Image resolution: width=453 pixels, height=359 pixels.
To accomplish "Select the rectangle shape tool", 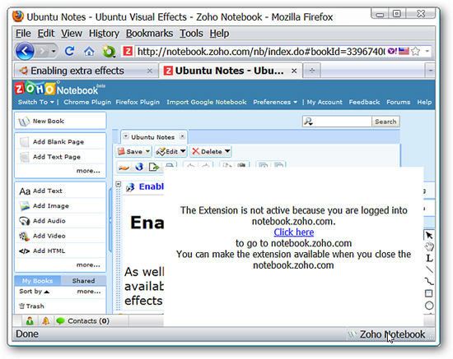I will [429, 293].
